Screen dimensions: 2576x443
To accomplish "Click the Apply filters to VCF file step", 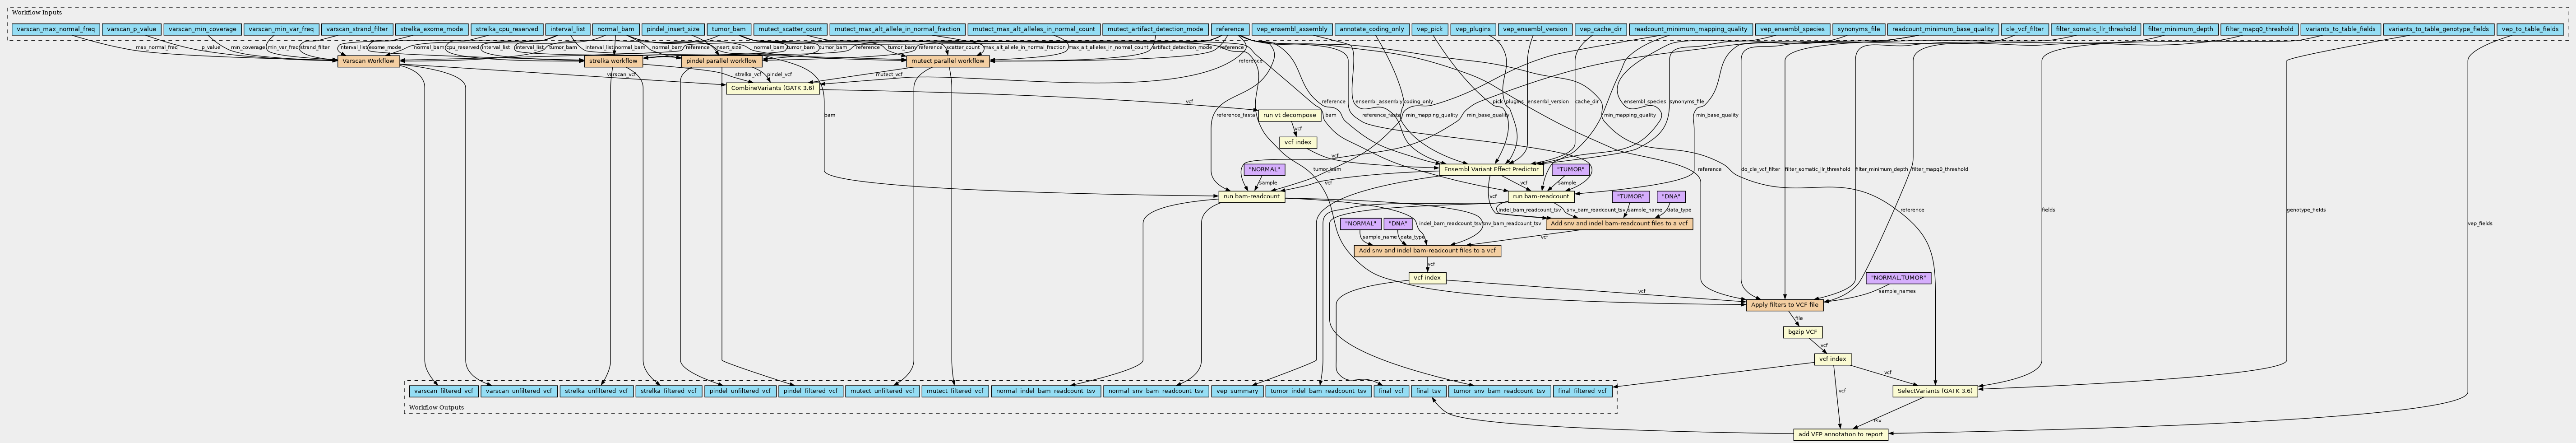I will click(1785, 304).
